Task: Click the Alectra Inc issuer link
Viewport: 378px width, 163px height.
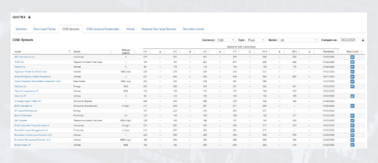Action: (x=20, y=67)
